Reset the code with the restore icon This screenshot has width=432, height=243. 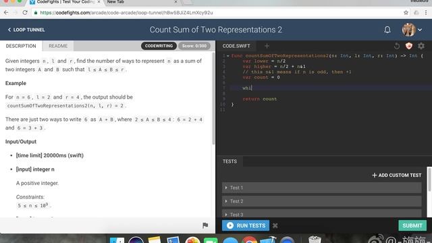point(397,46)
